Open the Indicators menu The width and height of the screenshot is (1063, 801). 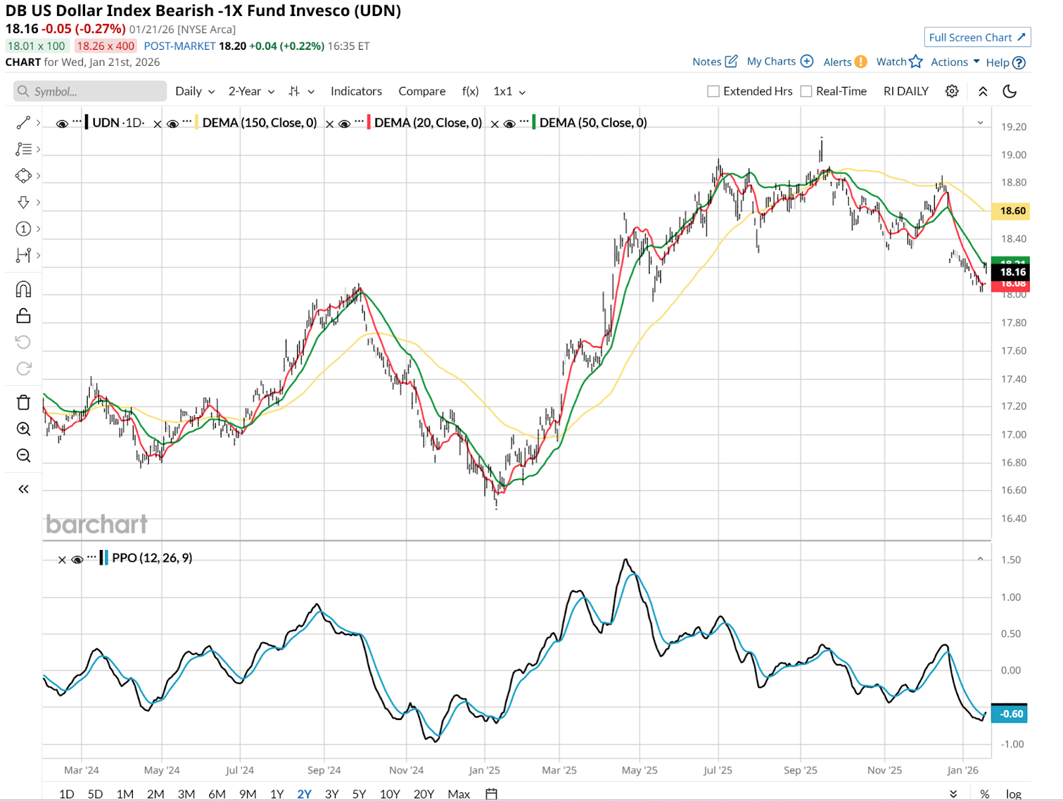pyautogui.click(x=356, y=92)
